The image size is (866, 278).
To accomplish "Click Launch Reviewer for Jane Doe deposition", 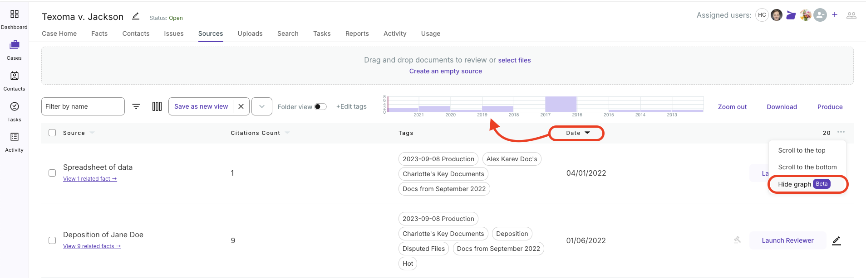I will point(787,240).
